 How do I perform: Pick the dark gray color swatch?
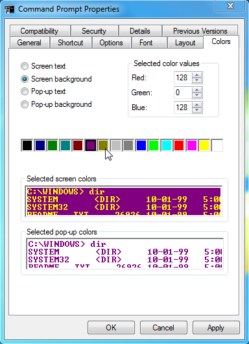click(x=128, y=145)
